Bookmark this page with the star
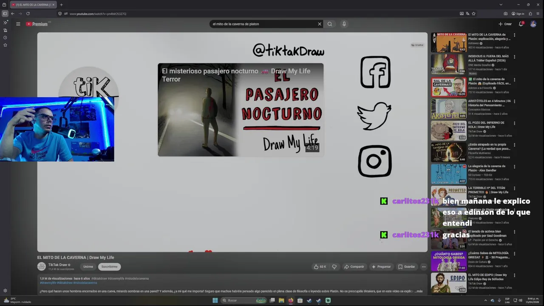The width and height of the screenshot is (544, 306). (473, 14)
